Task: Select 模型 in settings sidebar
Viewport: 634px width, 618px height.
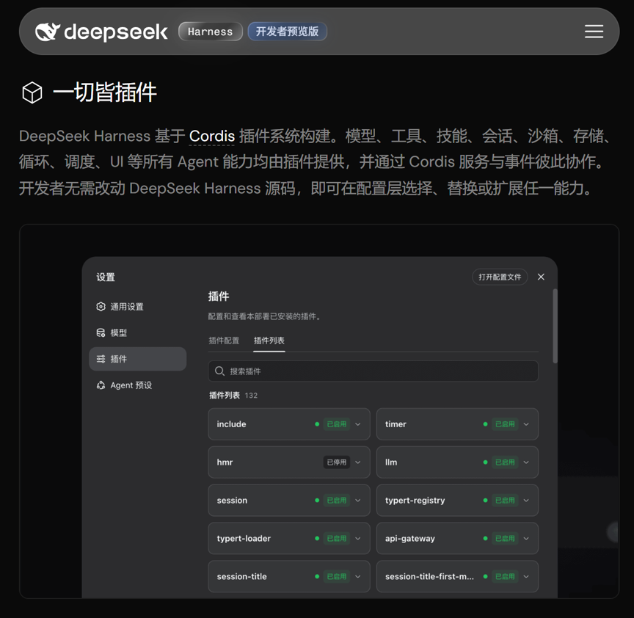Action: tap(137, 333)
